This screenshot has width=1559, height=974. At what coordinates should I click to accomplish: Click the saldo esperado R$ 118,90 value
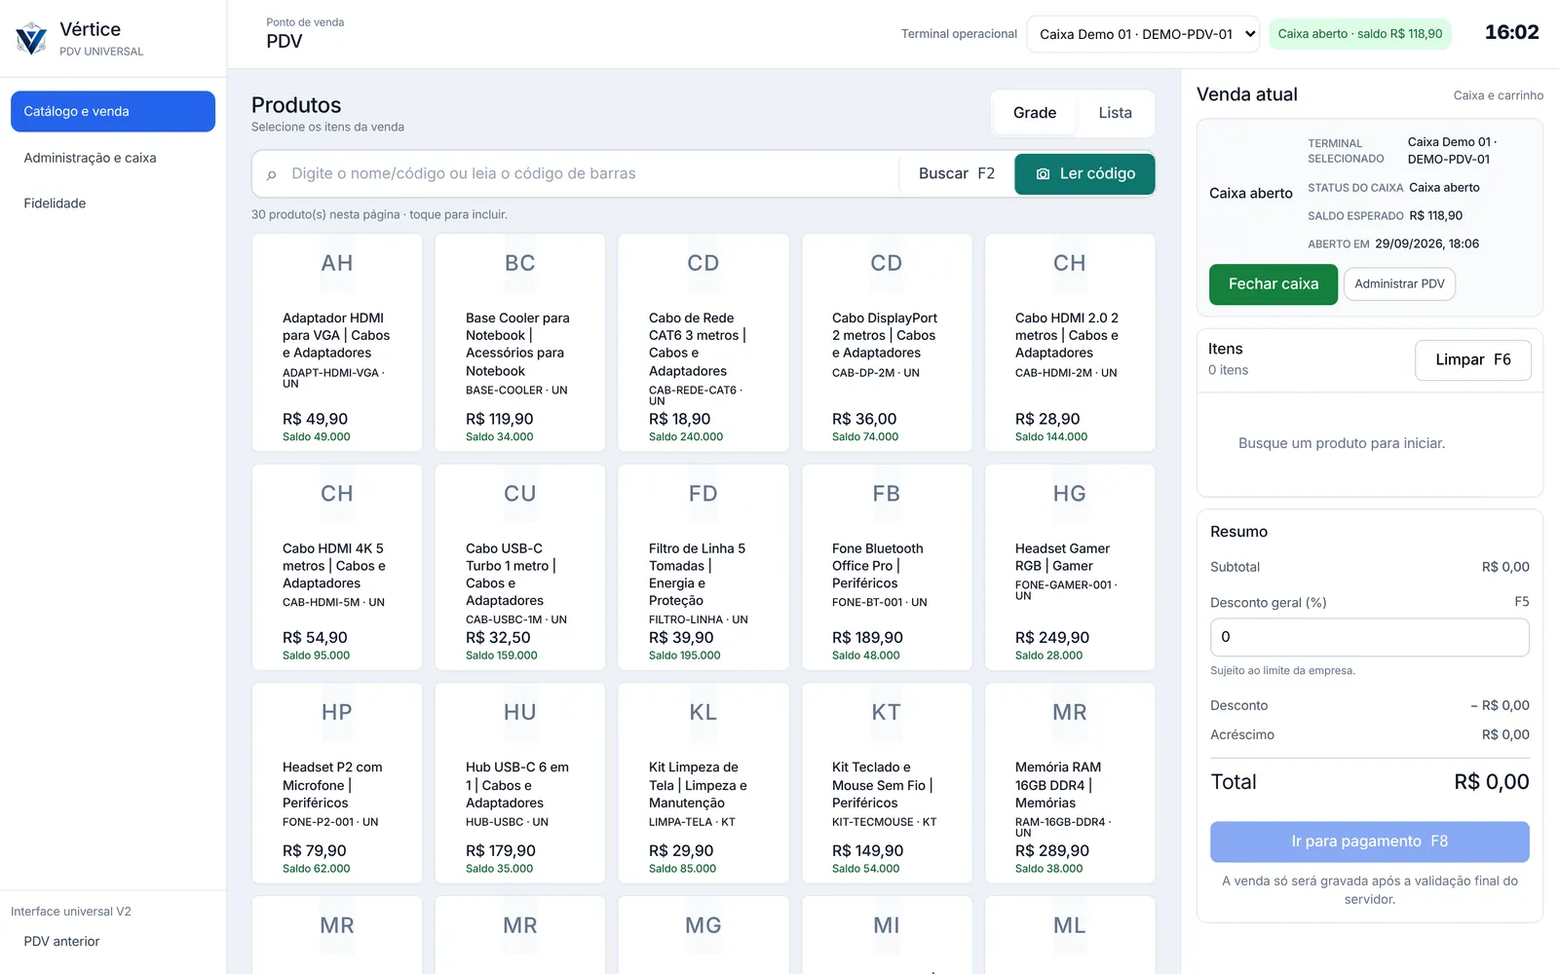pyautogui.click(x=1436, y=216)
